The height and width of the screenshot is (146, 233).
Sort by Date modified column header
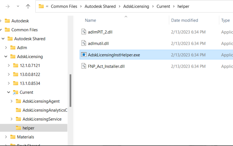[184, 20]
